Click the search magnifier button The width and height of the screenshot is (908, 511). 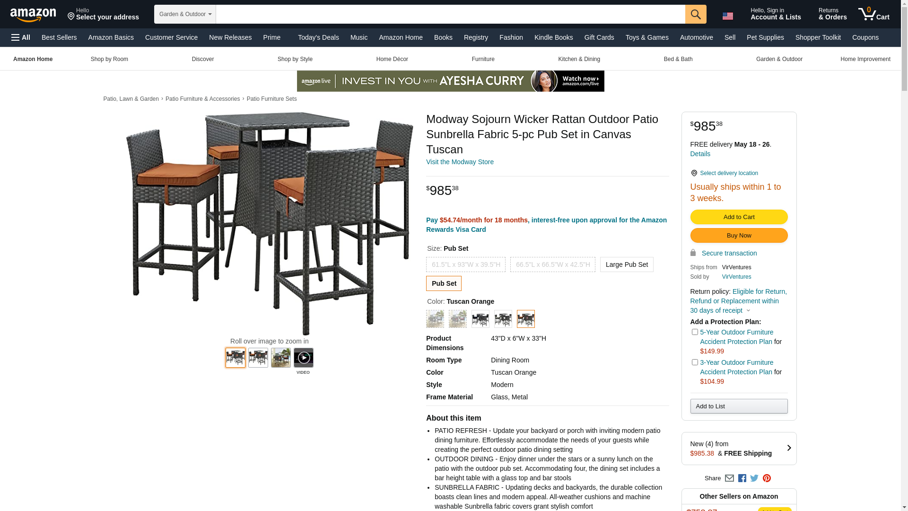[696, 14]
